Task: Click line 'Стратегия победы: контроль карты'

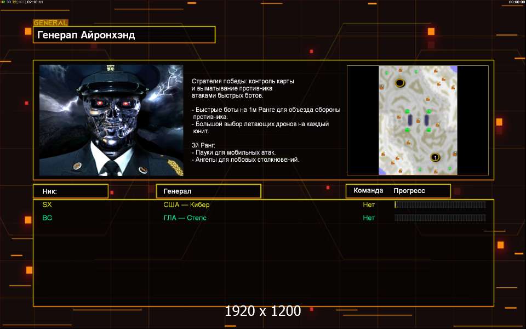Action: point(243,81)
